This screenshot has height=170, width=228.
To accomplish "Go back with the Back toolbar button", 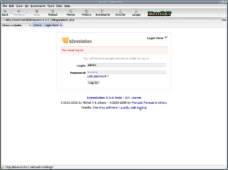I will pos(5,13).
